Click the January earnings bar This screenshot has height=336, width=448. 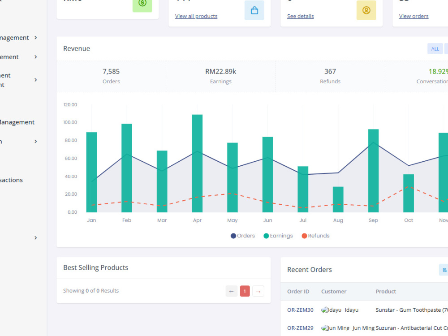pyautogui.click(x=91, y=172)
